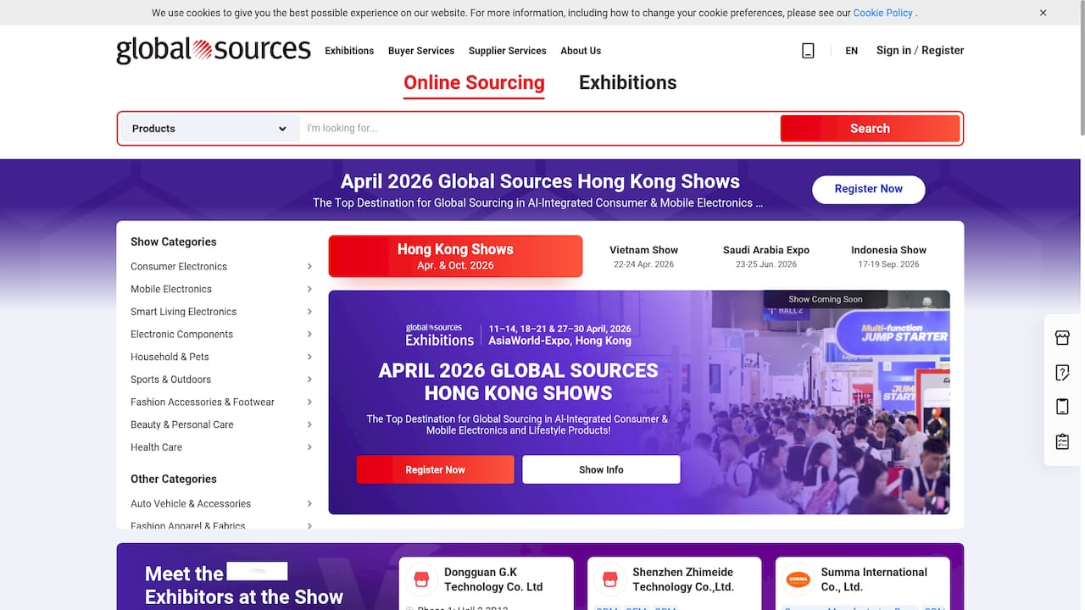1085x610 pixels.
Task: Open the Electronic Components link
Action: (181, 334)
